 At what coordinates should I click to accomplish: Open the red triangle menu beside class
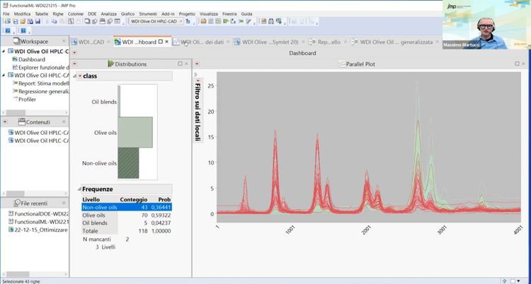[80, 76]
